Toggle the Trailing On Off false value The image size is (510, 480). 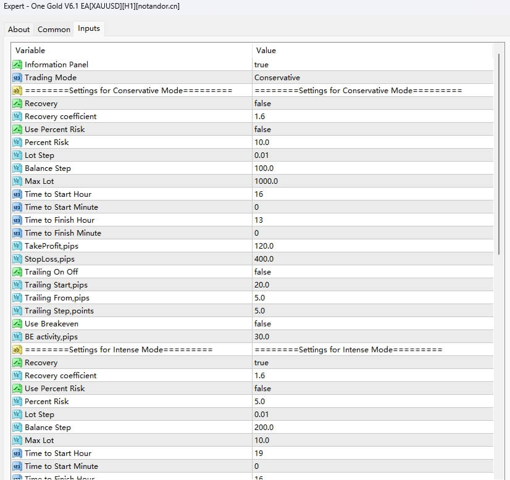262,272
